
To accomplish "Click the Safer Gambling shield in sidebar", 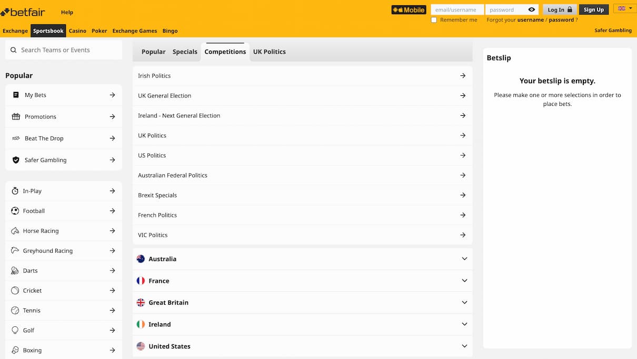I will click(15, 159).
